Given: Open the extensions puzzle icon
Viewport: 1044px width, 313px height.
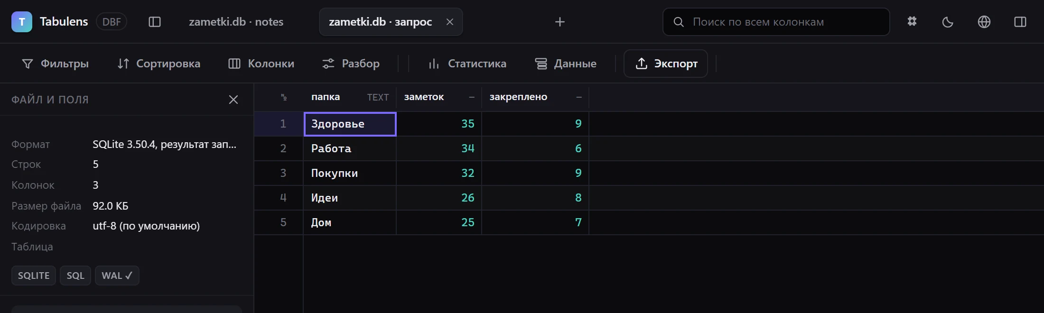Looking at the screenshot, I should point(912,22).
